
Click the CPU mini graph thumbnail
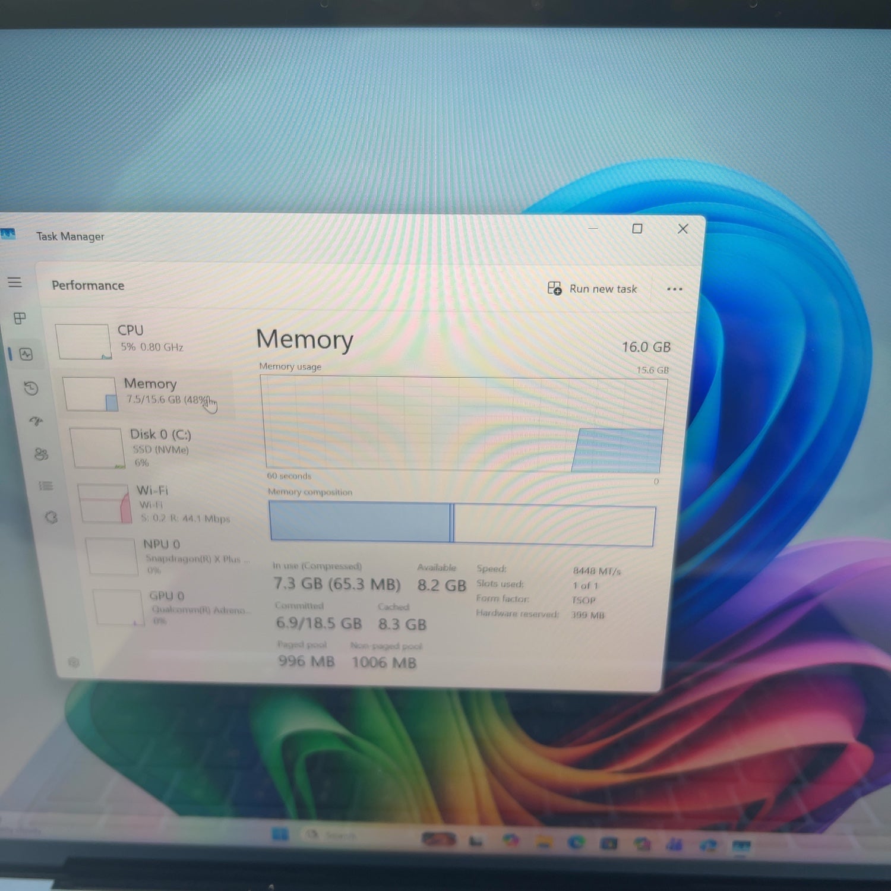pos(84,342)
